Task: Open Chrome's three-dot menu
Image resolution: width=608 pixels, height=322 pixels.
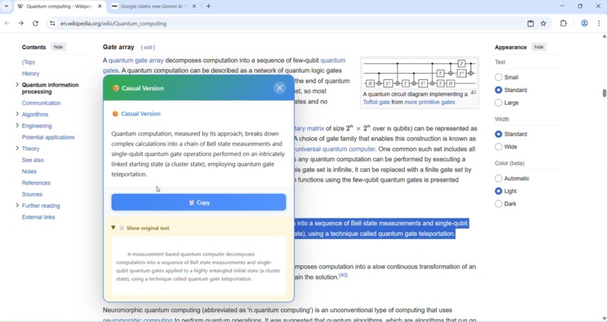Action: click(599, 23)
